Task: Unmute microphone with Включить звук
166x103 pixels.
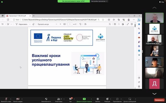Action: [x=6, y=100]
